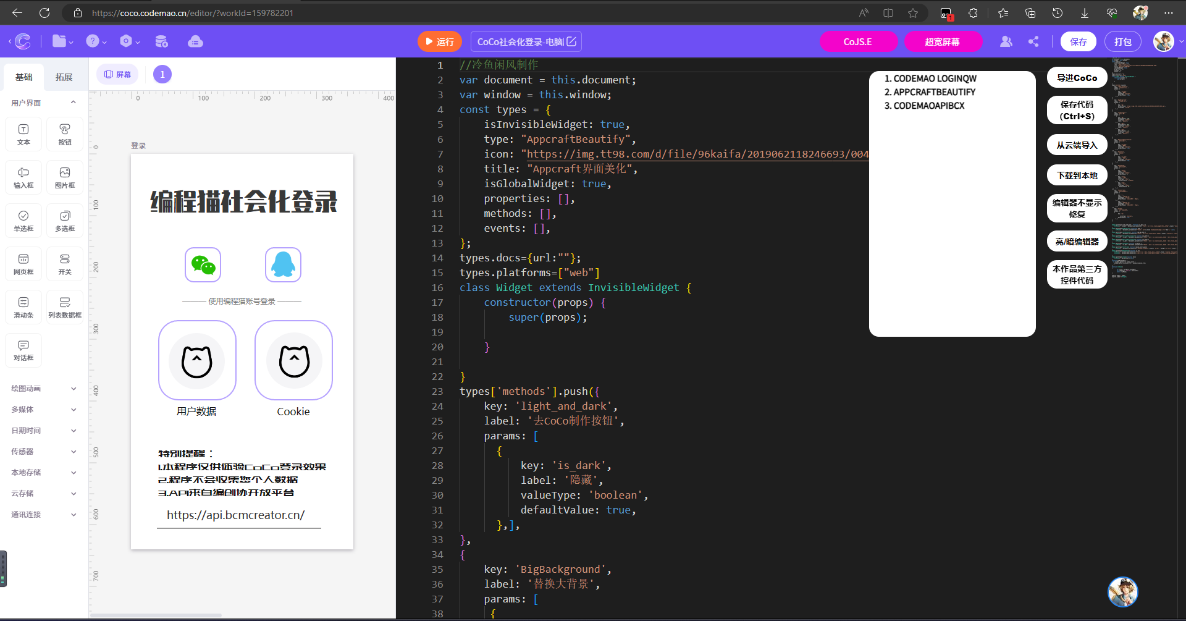Image resolution: width=1186 pixels, height=621 pixels.
Task: Click the canvas horizontal scrollbar
Action: (x=156, y=615)
